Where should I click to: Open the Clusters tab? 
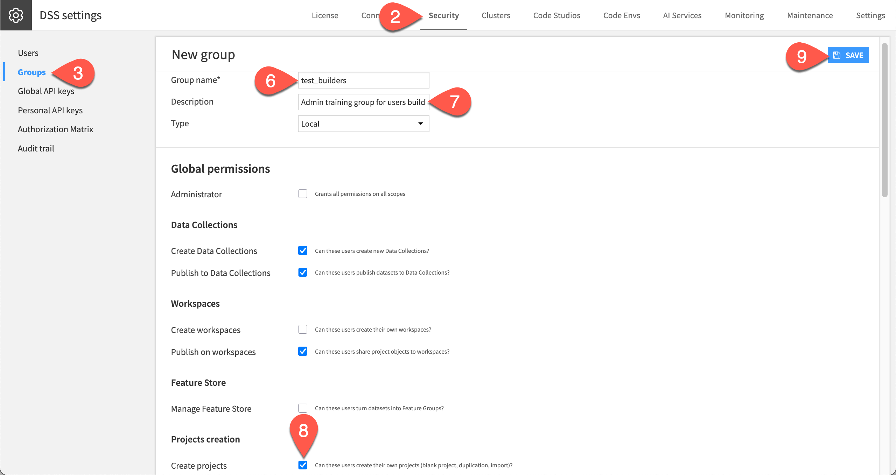point(496,15)
